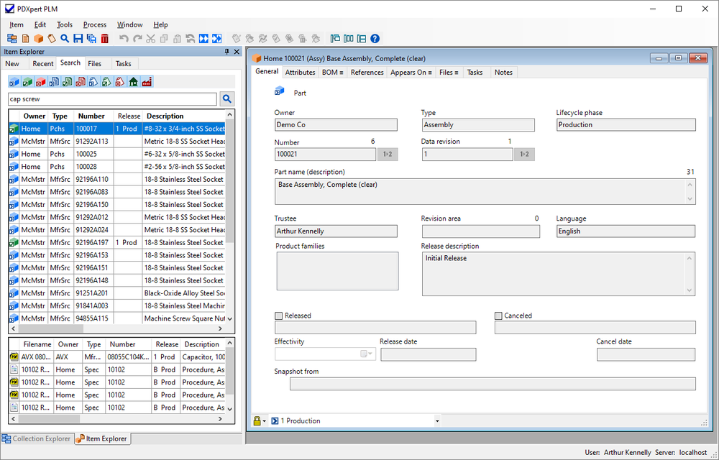Open the Files tab in Item Explorer
This screenshot has width=719, height=460.
coord(94,63)
